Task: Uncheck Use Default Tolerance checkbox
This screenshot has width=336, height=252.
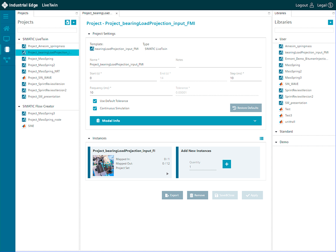Action: coord(95,101)
